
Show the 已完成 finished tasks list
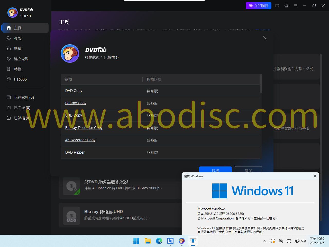coord(22,108)
